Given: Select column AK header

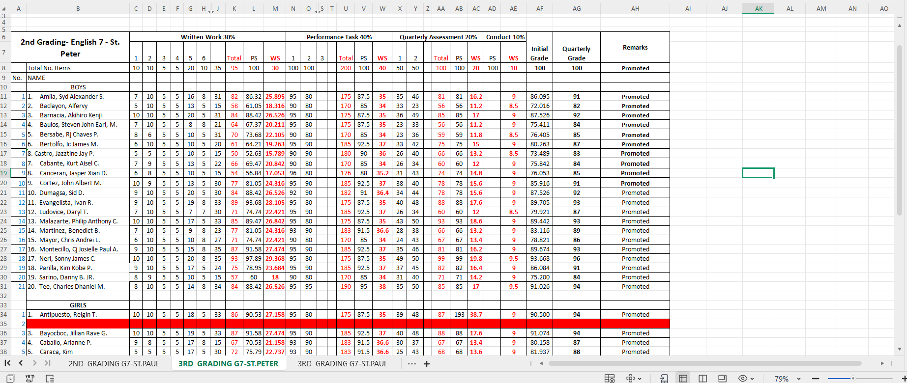Looking at the screenshot, I should point(759,8).
